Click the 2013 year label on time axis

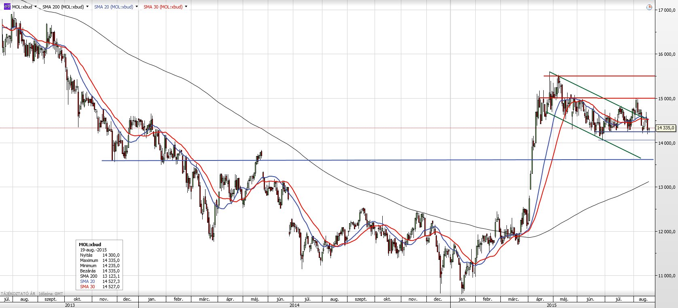click(70, 305)
